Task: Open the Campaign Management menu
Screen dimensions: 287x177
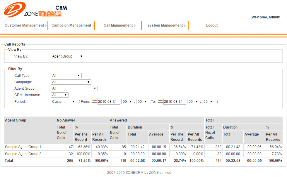Action: [71, 25]
